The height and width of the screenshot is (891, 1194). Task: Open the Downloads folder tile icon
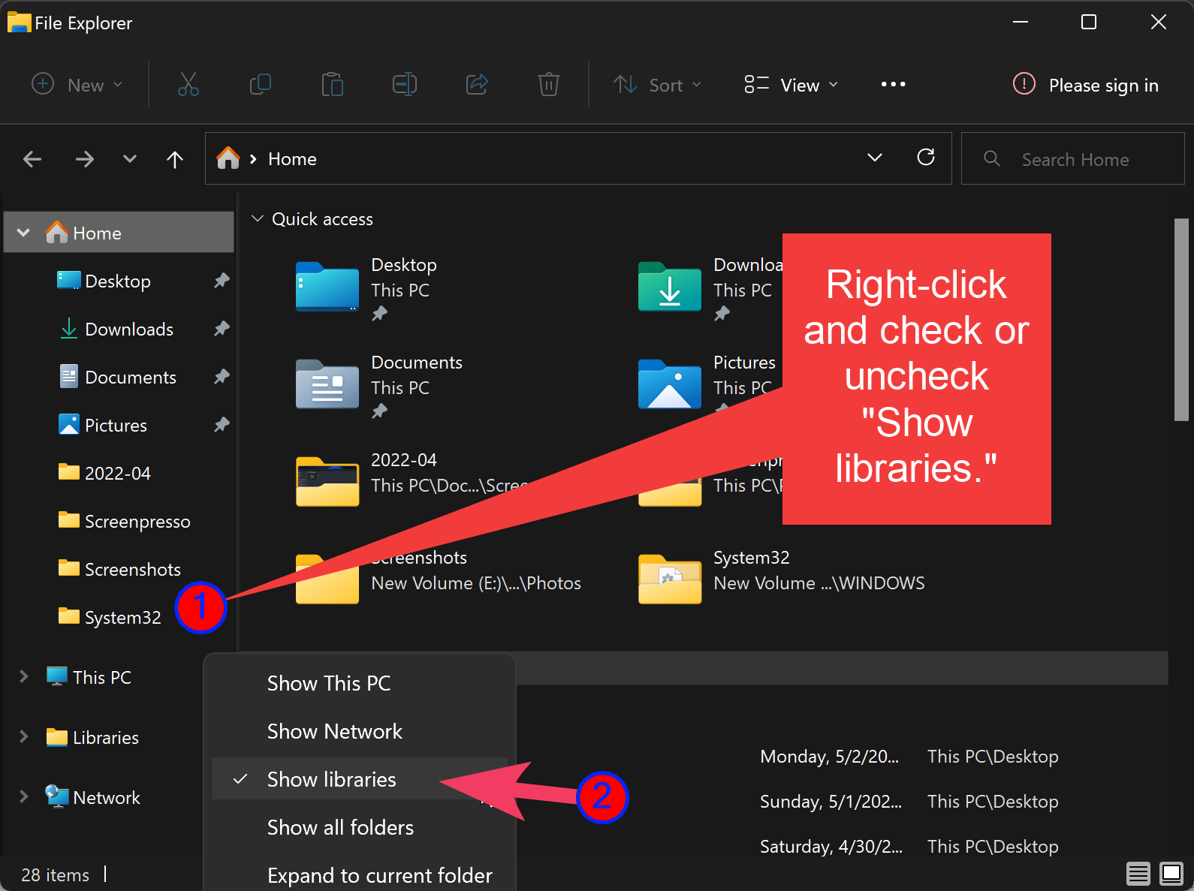669,287
